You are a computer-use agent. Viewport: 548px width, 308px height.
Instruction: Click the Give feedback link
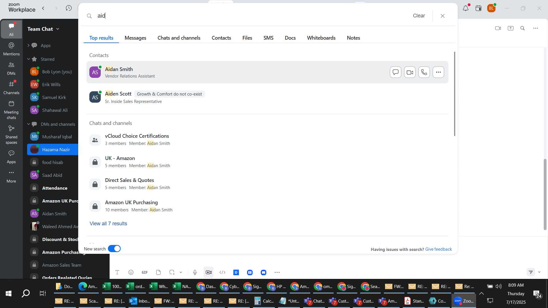(x=438, y=249)
